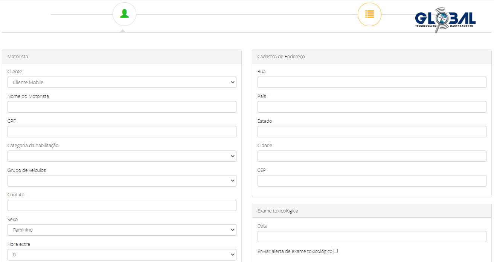The height and width of the screenshot is (262, 494).
Task: Click the Contato text field
Action: pyautogui.click(x=122, y=205)
